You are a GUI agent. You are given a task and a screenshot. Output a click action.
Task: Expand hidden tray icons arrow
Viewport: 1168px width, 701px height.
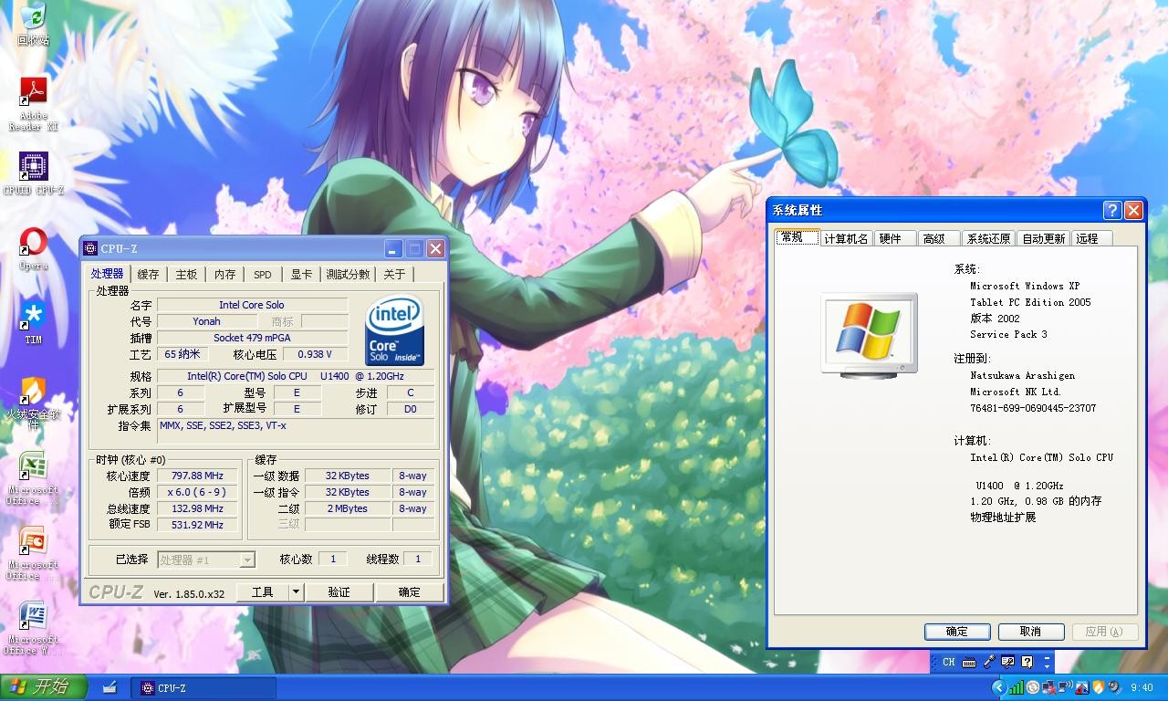[x=999, y=687]
